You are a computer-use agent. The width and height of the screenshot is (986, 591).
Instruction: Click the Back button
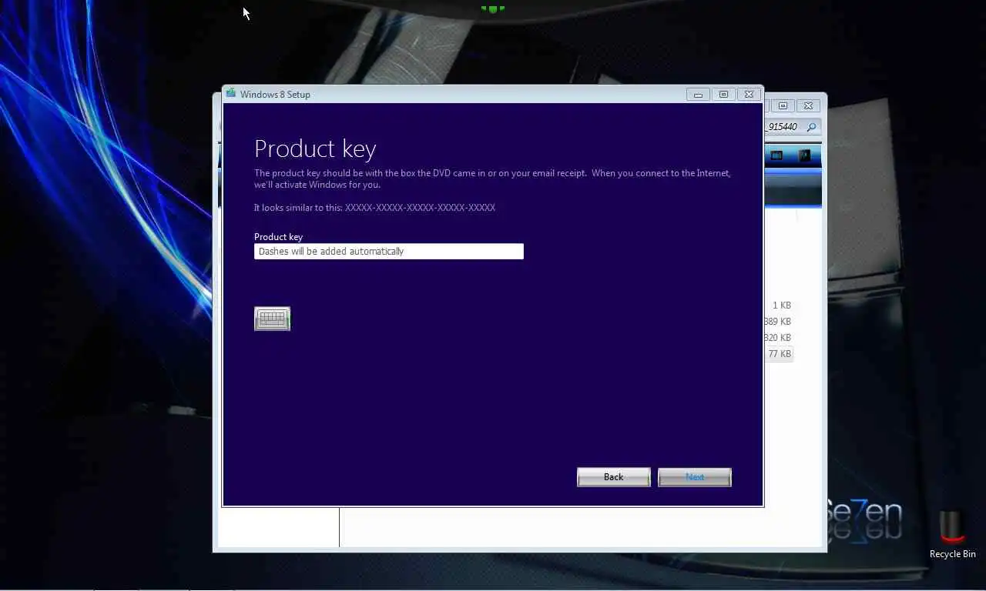pos(614,477)
